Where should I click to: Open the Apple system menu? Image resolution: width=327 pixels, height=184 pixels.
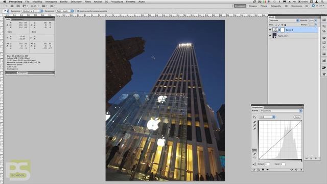click(5, 2)
